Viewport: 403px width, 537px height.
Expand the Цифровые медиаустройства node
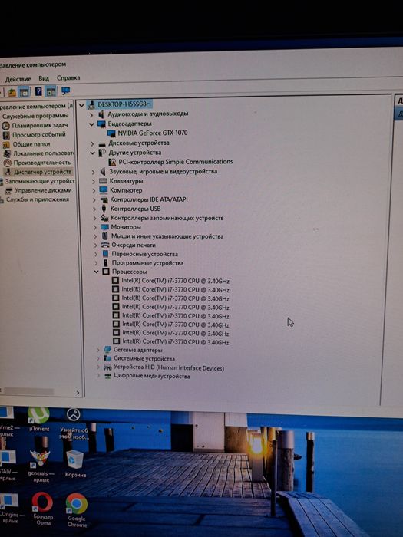pyautogui.click(x=98, y=376)
